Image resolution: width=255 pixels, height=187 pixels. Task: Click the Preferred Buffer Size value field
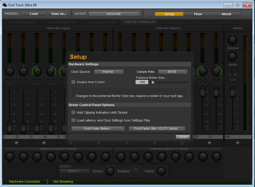(142, 82)
